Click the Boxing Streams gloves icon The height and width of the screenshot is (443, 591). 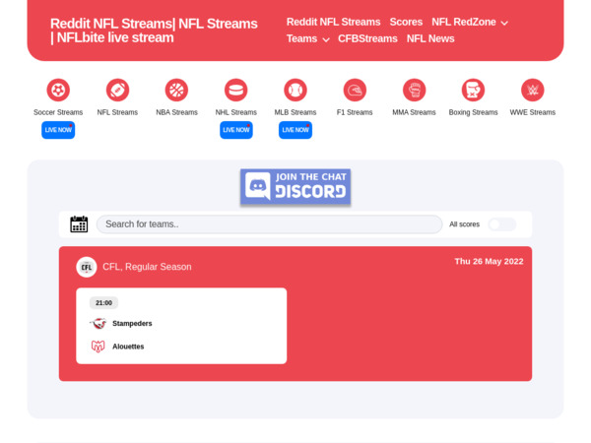click(474, 90)
